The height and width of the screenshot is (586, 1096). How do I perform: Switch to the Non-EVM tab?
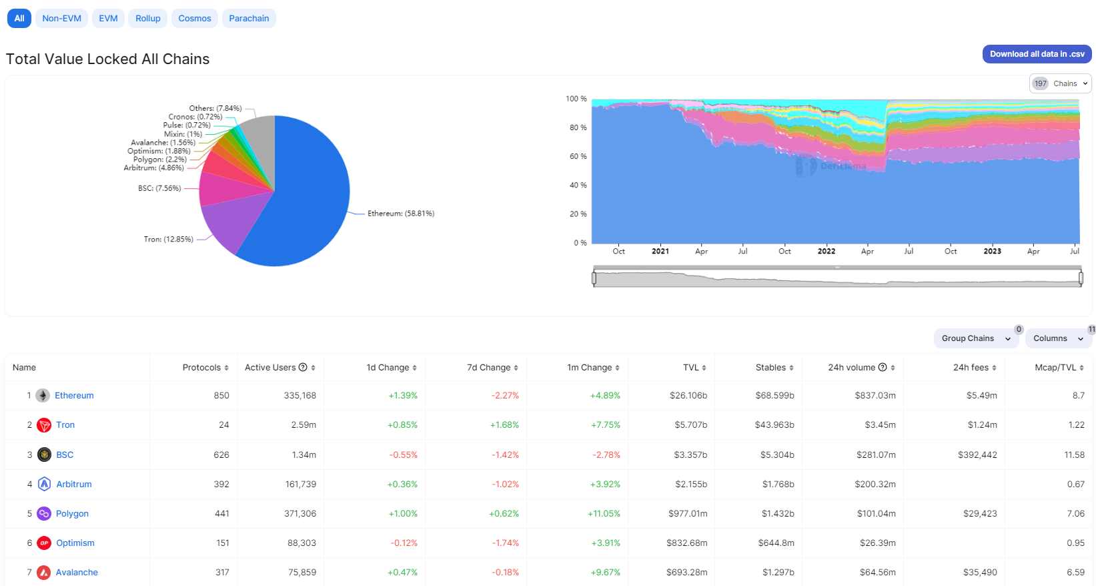tap(61, 19)
